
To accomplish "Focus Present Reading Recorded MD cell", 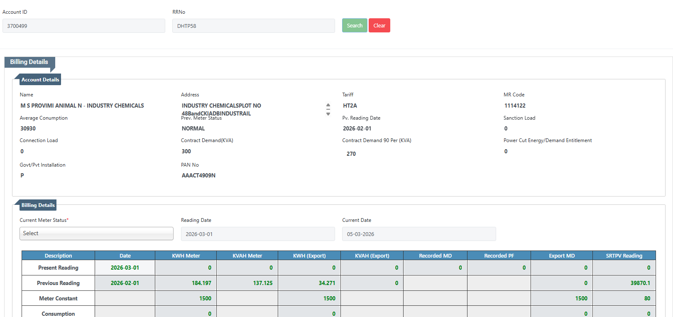I will (435, 268).
